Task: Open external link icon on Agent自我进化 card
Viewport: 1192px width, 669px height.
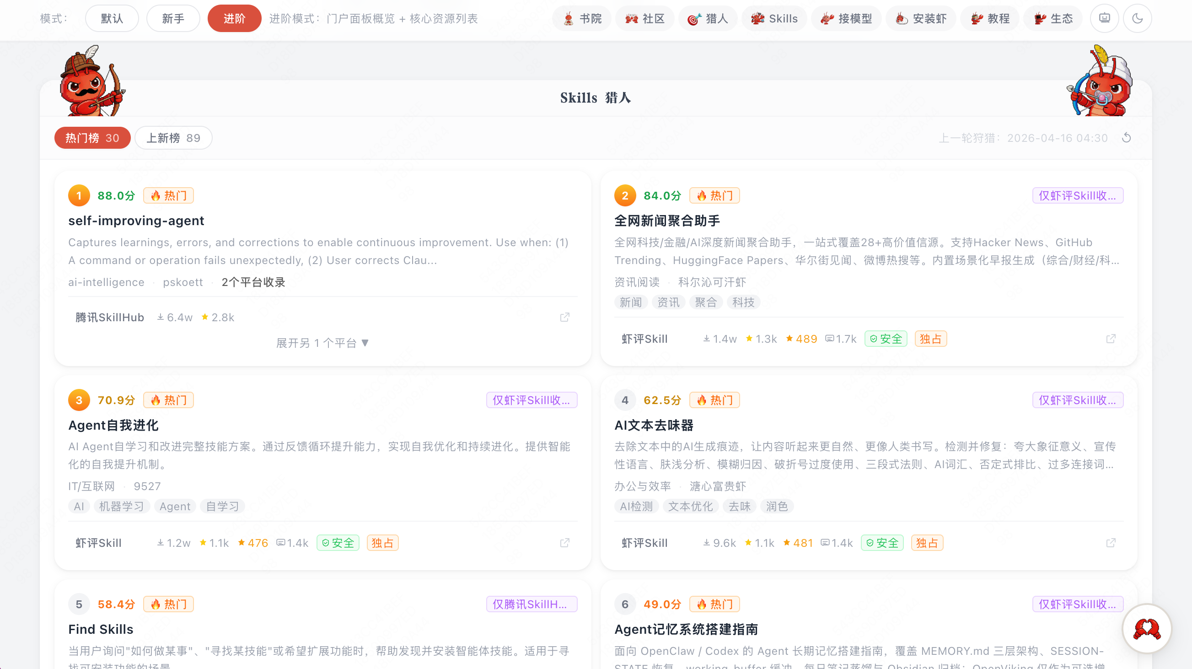Action: click(564, 543)
